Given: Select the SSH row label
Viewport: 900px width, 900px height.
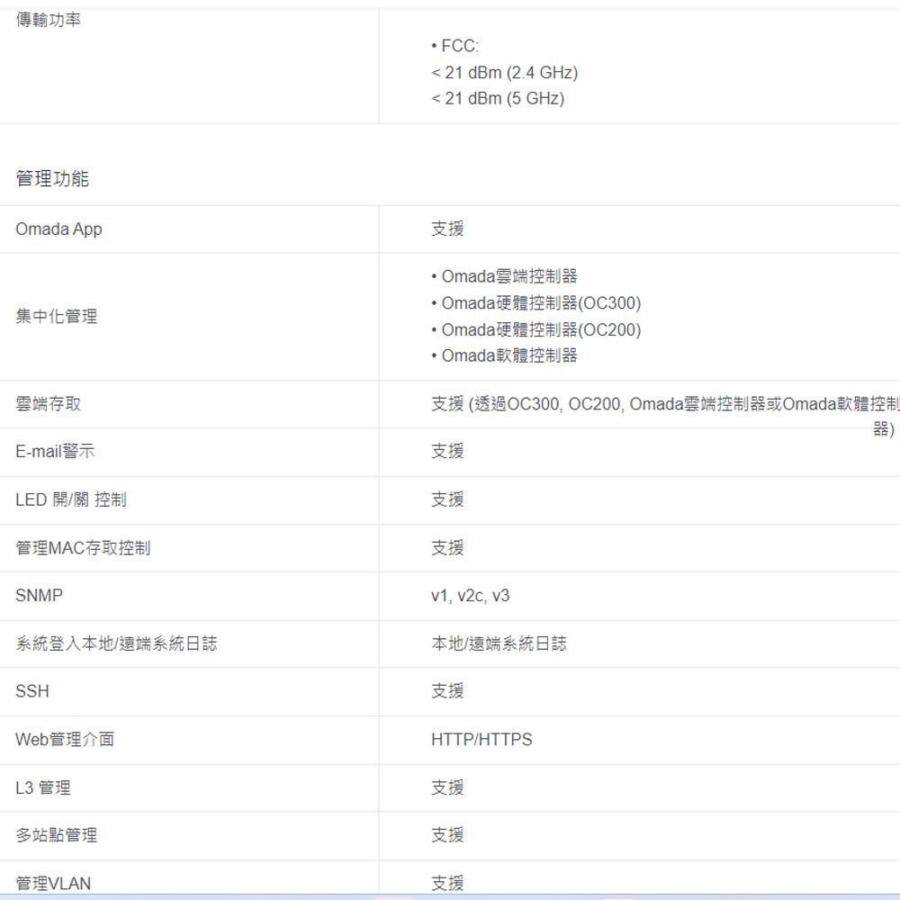Looking at the screenshot, I should point(32,691).
